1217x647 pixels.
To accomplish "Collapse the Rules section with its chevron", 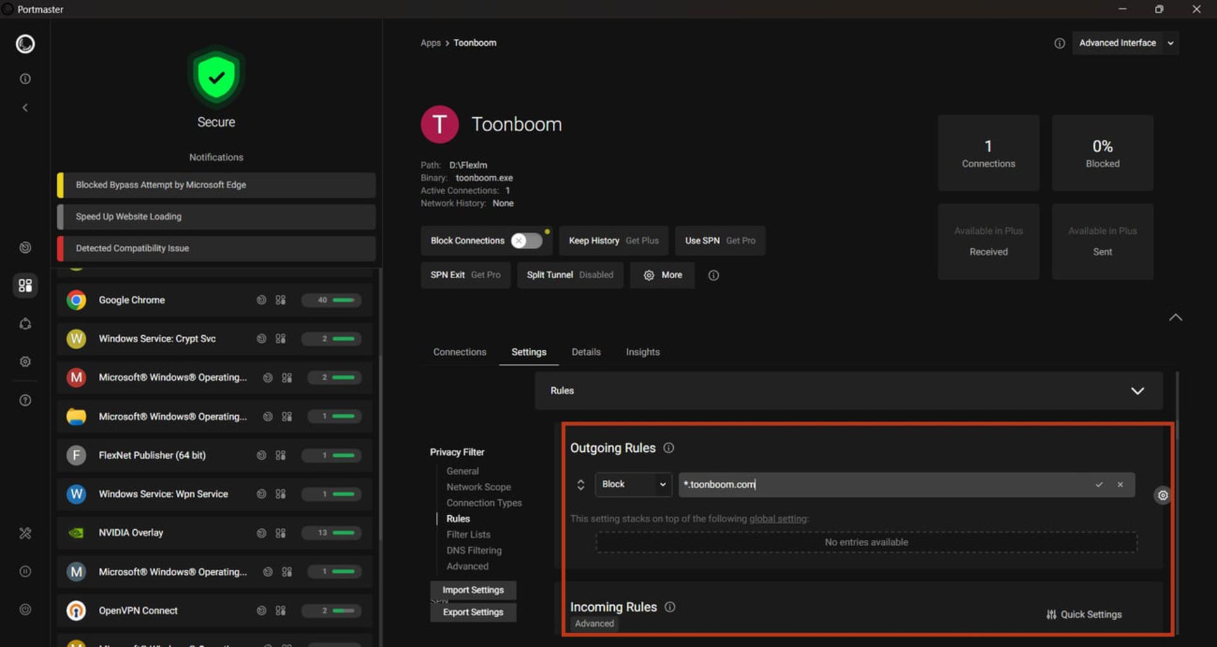I will click(1138, 391).
